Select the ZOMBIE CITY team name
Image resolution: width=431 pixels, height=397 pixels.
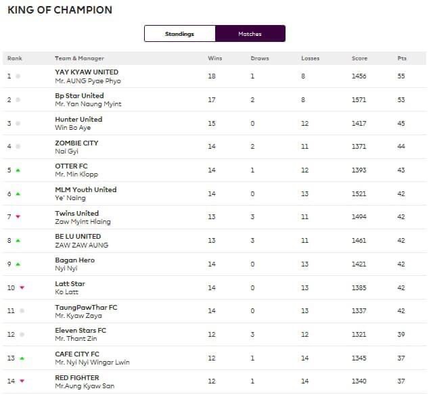click(x=76, y=143)
